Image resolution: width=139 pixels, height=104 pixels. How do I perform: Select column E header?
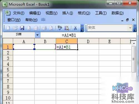110,41
